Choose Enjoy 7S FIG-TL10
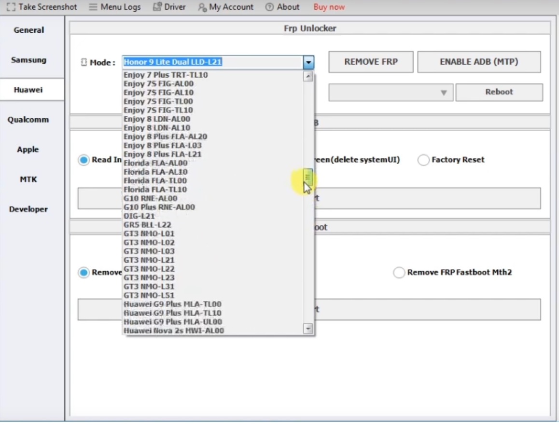Image resolution: width=559 pixels, height=439 pixels. tap(213, 110)
